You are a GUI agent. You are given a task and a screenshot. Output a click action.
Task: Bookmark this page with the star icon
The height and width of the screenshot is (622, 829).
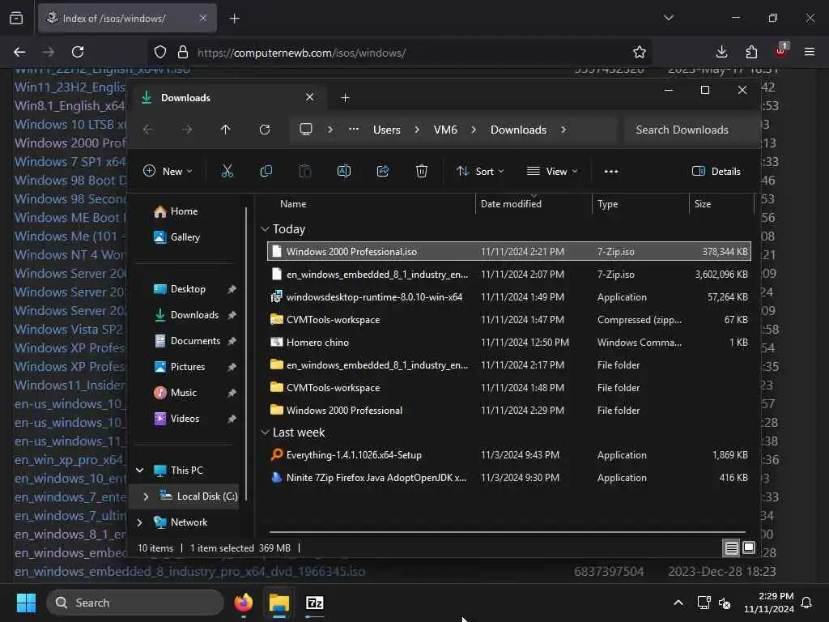640,52
